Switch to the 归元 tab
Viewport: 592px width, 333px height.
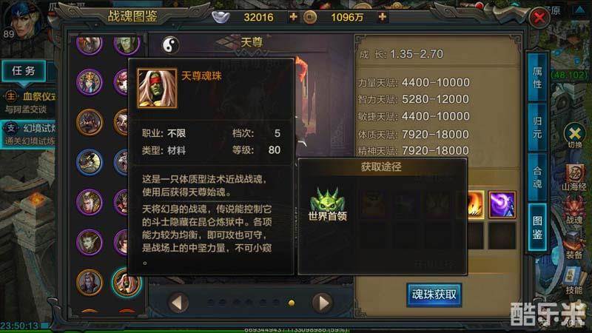tap(537, 127)
